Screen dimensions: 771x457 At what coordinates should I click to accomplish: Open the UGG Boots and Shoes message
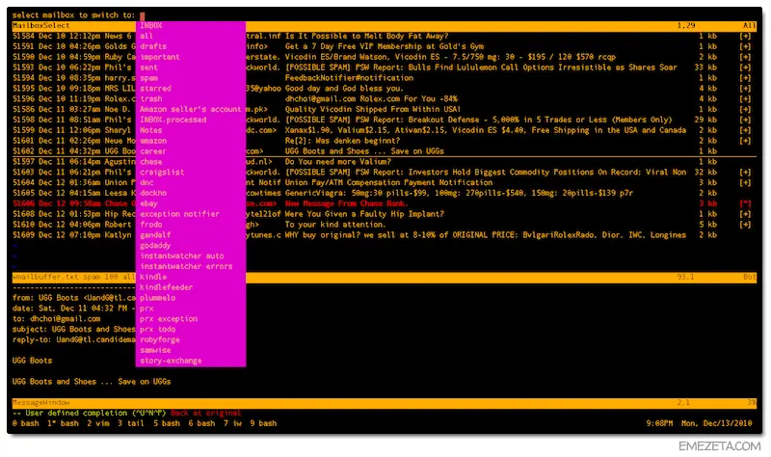(384, 151)
